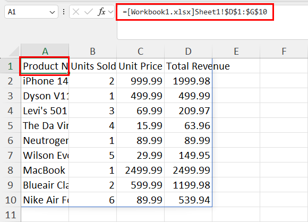Select row 11 header
This screenshot has width=308, height=222.
pos(11,215)
